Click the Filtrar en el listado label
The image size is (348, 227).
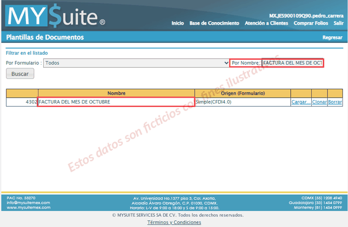(27, 53)
